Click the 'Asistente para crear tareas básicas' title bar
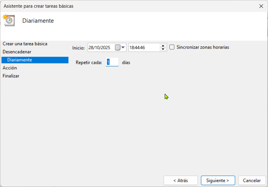Image resolution: width=268 pixels, height=187 pixels. [x=92, y=6]
